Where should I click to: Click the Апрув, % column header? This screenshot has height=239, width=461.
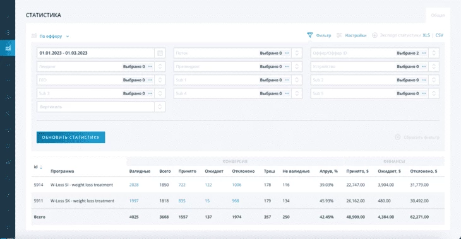pos(328,171)
